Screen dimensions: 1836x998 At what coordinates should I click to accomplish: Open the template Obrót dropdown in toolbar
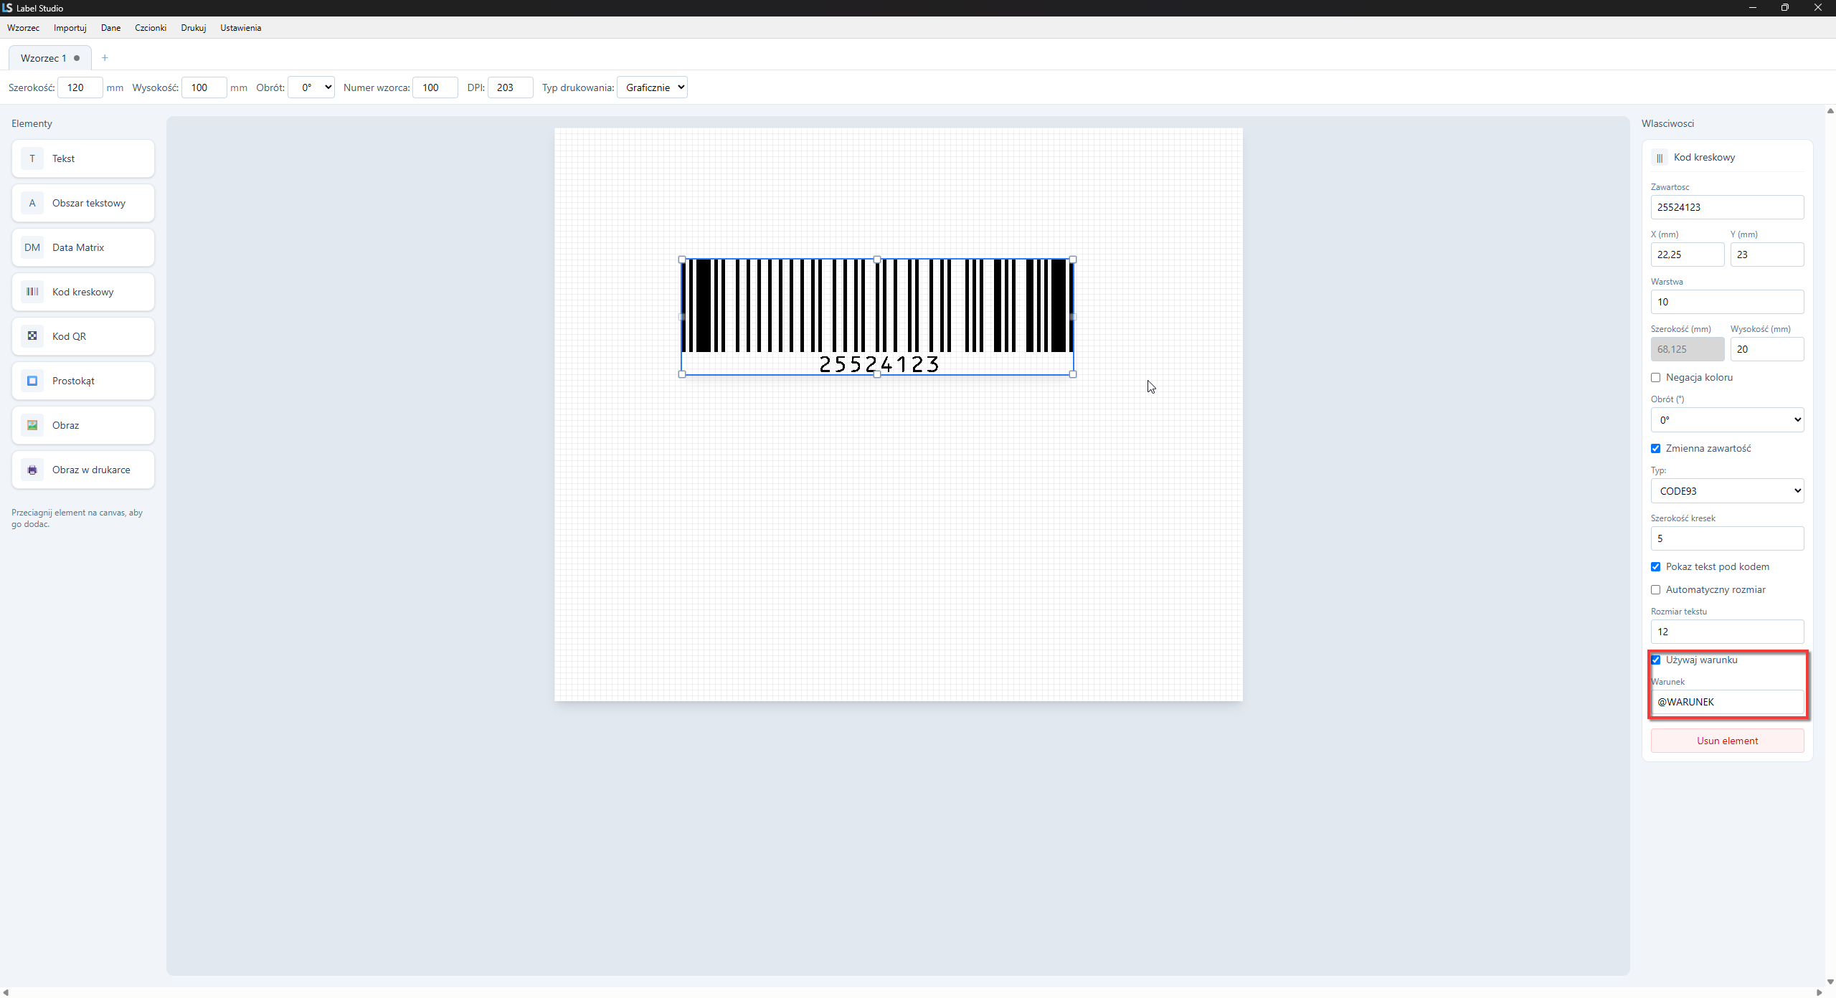point(311,87)
